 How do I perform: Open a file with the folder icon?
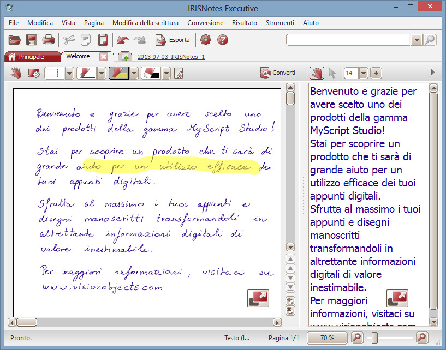pyautogui.click(x=14, y=40)
